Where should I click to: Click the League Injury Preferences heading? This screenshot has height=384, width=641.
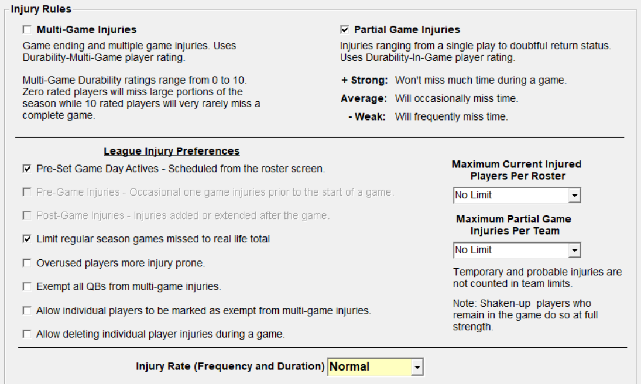(172, 151)
